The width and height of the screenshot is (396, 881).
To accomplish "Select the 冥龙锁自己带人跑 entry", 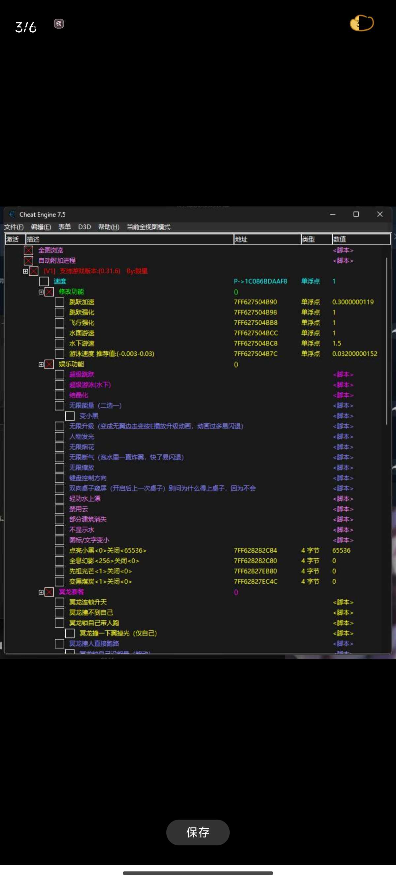I will tap(94, 623).
